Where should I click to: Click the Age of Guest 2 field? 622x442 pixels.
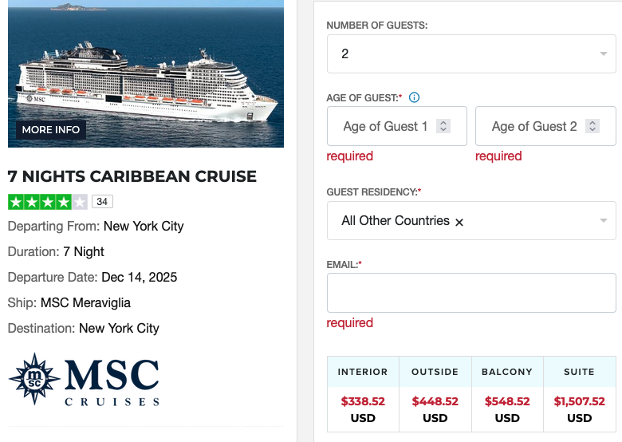tap(533, 126)
